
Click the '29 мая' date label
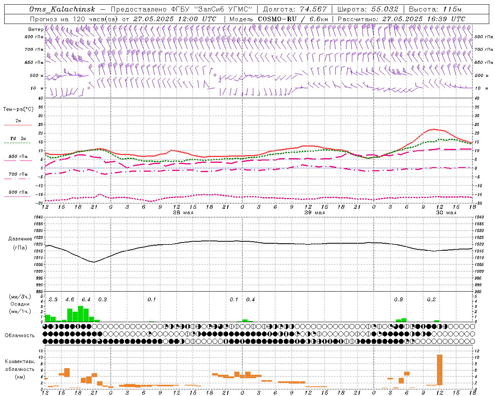(x=315, y=213)
